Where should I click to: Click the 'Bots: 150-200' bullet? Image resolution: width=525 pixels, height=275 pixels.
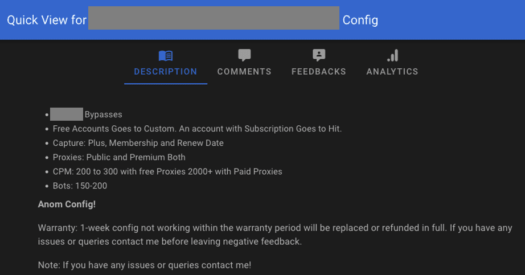point(80,186)
